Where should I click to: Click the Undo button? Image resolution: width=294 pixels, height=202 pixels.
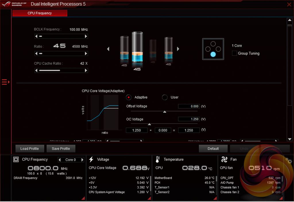tap(244, 149)
